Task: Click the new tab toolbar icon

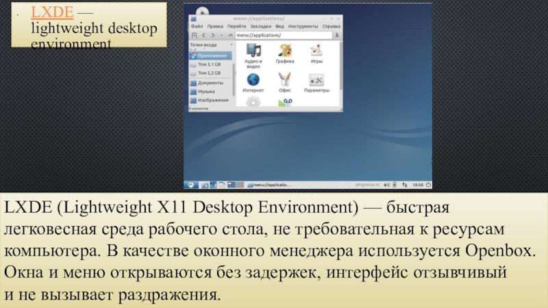Action: (x=195, y=36)
